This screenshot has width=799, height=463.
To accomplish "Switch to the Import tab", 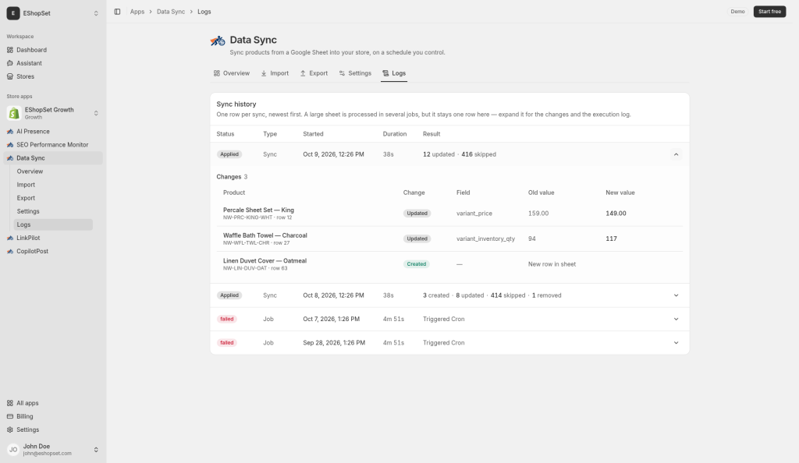I will 275,73.
